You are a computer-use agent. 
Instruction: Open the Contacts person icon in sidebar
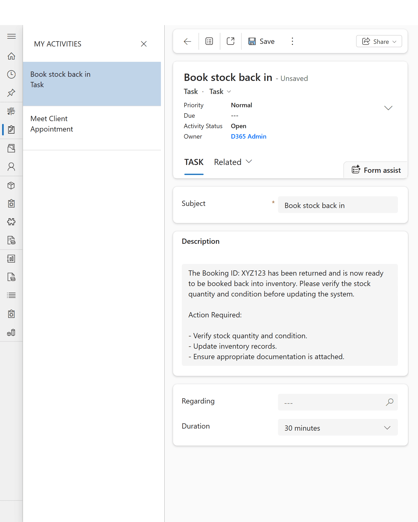pyautogui.click(x=11, y=167)
